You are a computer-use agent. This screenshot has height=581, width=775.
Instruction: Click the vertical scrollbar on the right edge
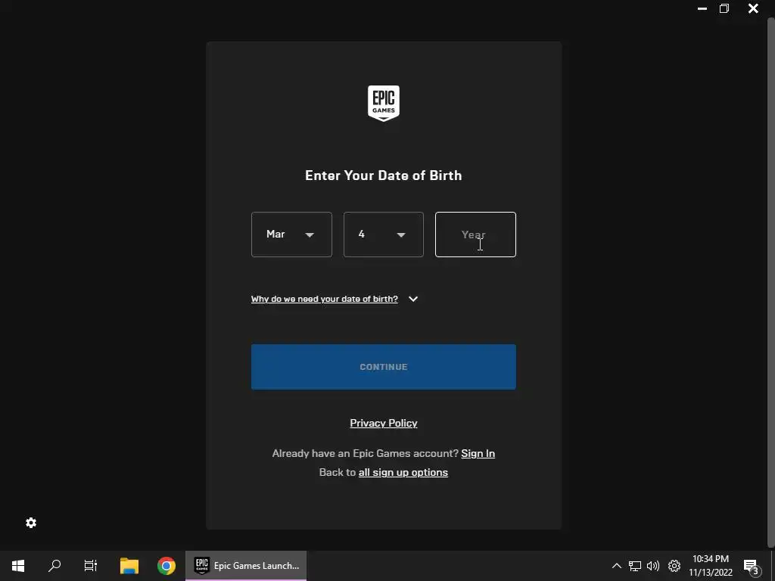click(770, 281)
